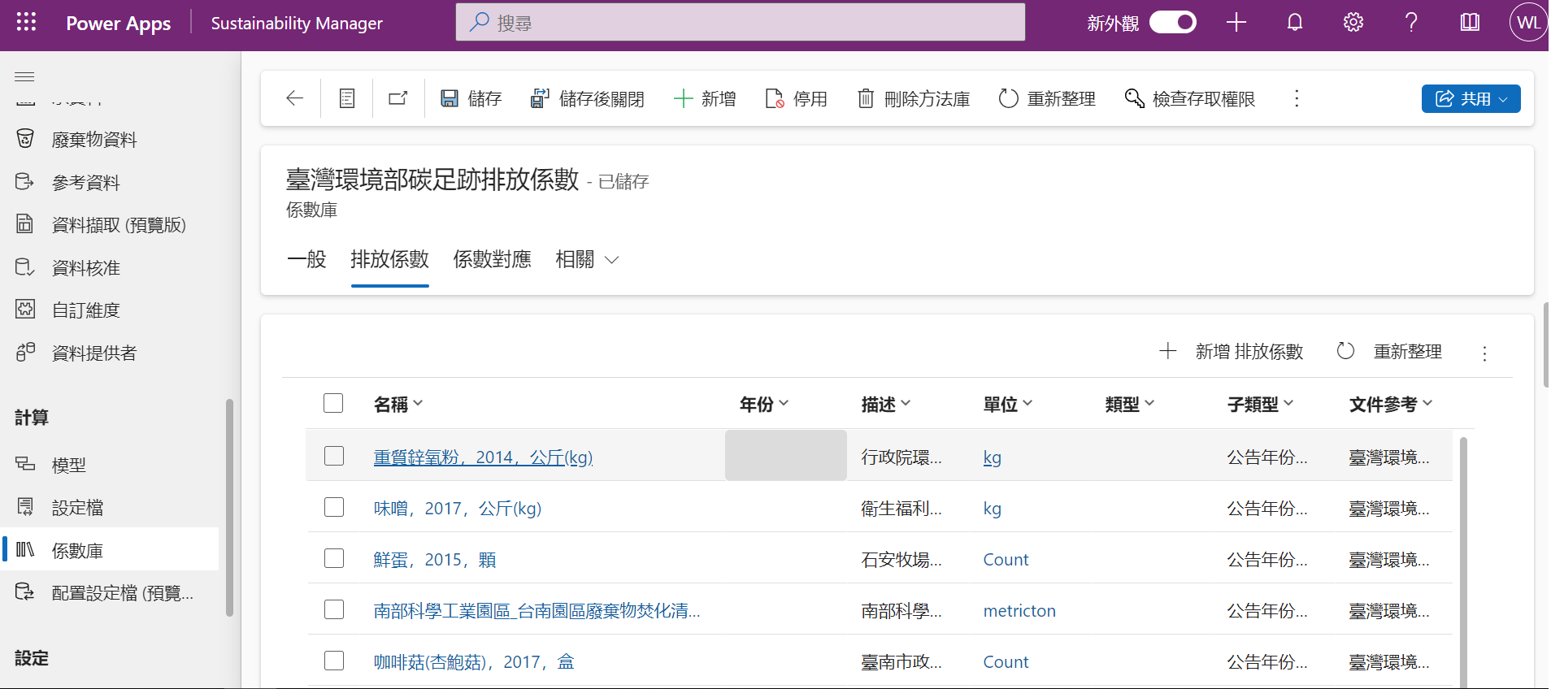
Task: Click the help question mark icon
Action: [x=1411, y=22]
